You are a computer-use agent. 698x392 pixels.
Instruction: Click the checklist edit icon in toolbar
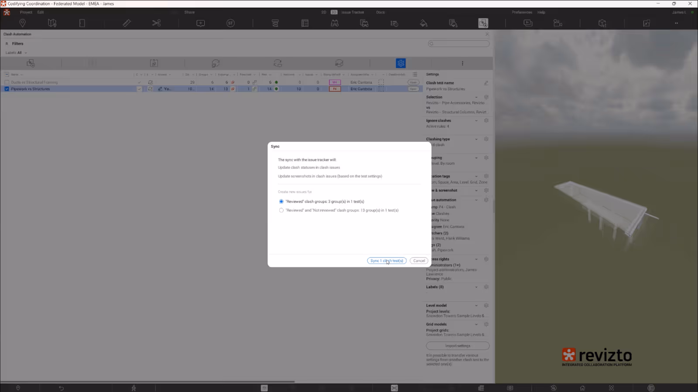[453, 23]
